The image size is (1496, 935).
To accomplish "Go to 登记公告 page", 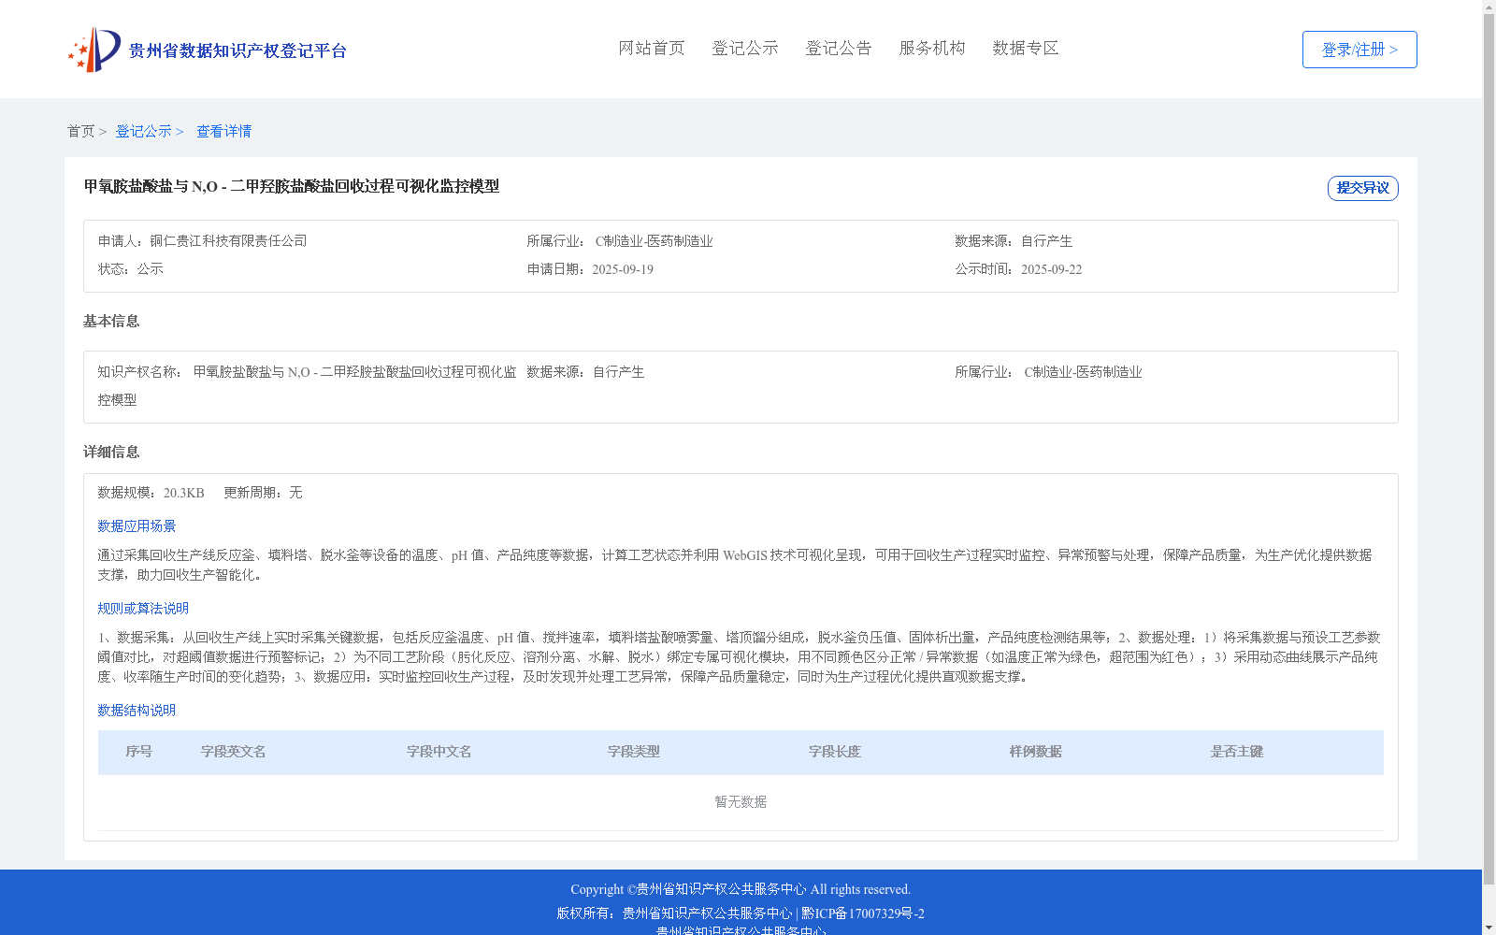I will (x=839, y=48).
